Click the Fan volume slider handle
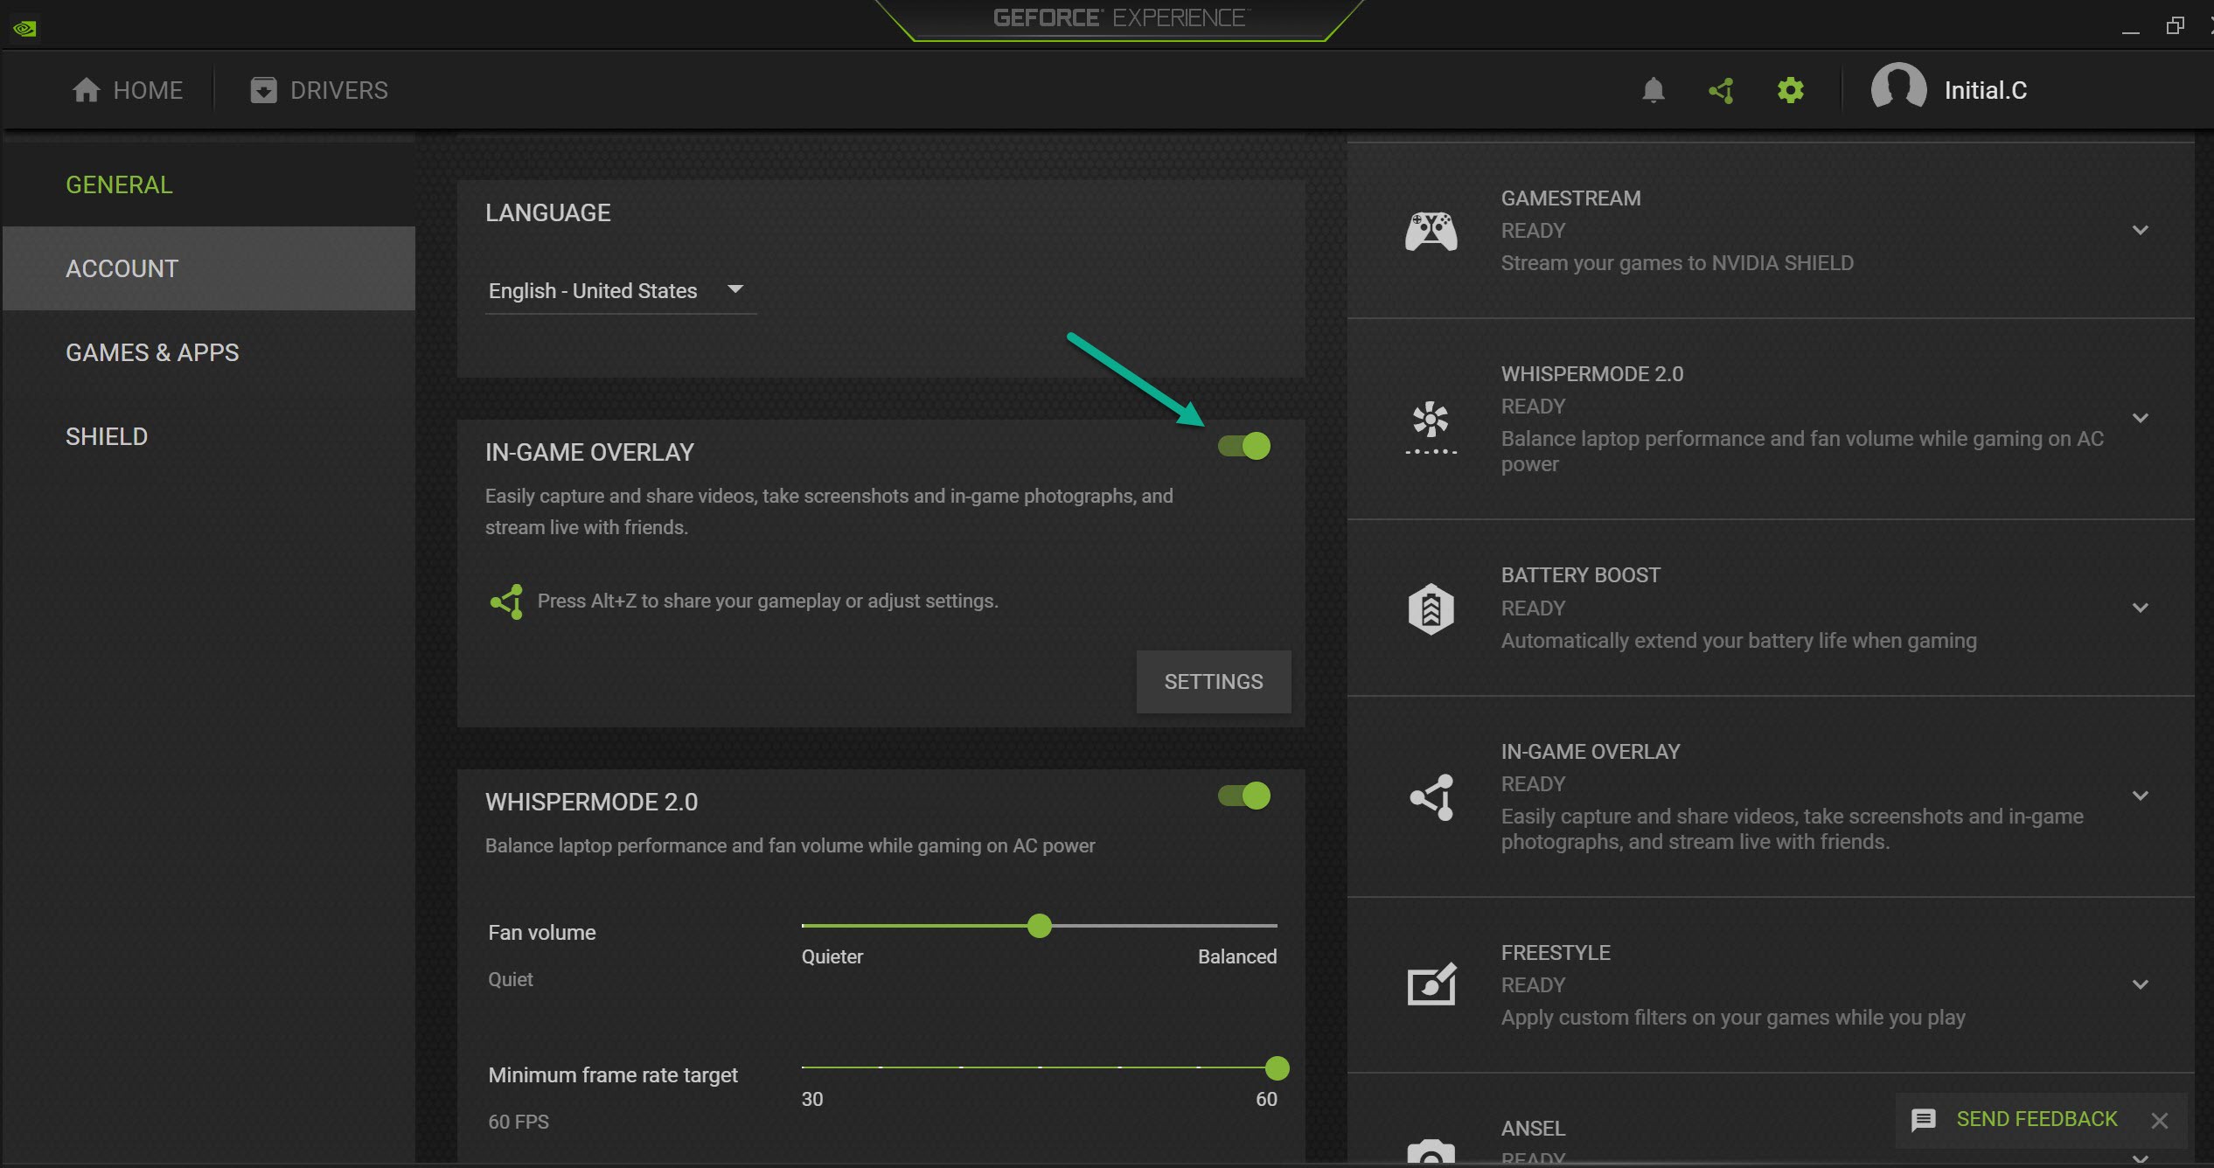 1039,926
